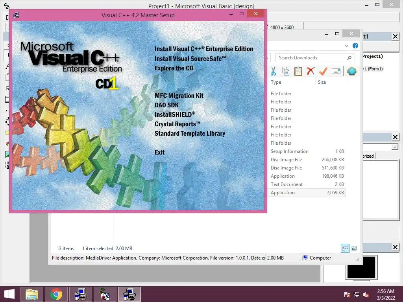The height and width of the screenshot is (302, 403).
Task: Select the DAO SDK entry
Action: click(166, 105)
